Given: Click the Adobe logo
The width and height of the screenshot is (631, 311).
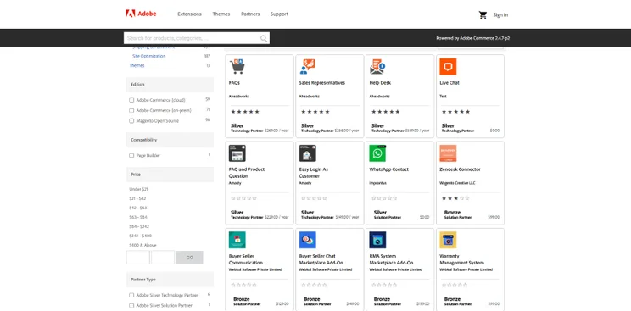Looking at the screenshot, I should pyautogui.click(x=141, y=14).
